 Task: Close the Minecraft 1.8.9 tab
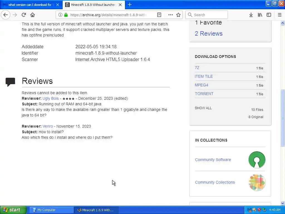(120, 5)
